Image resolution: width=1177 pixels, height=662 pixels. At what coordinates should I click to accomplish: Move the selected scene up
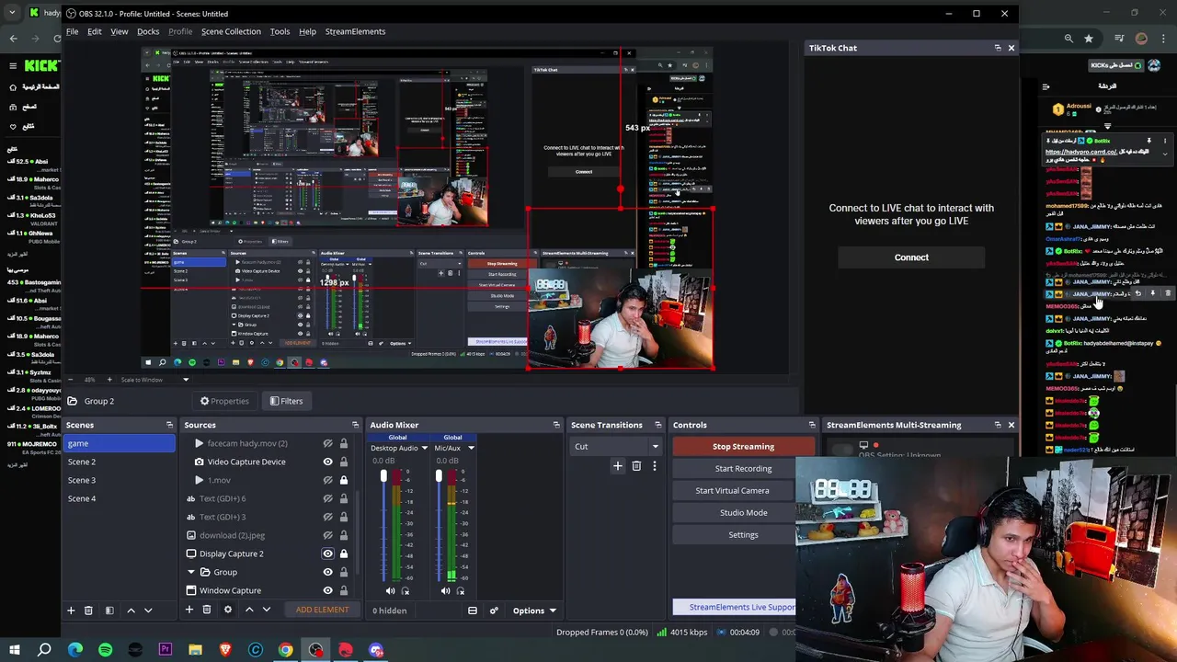[131, 610]
